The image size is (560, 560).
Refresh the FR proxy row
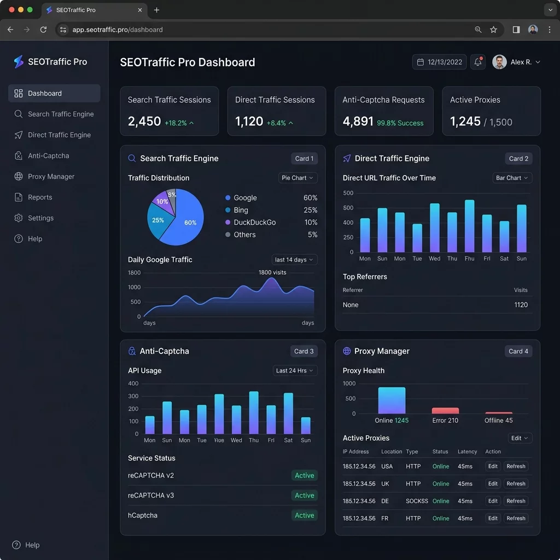coord(516,518)
